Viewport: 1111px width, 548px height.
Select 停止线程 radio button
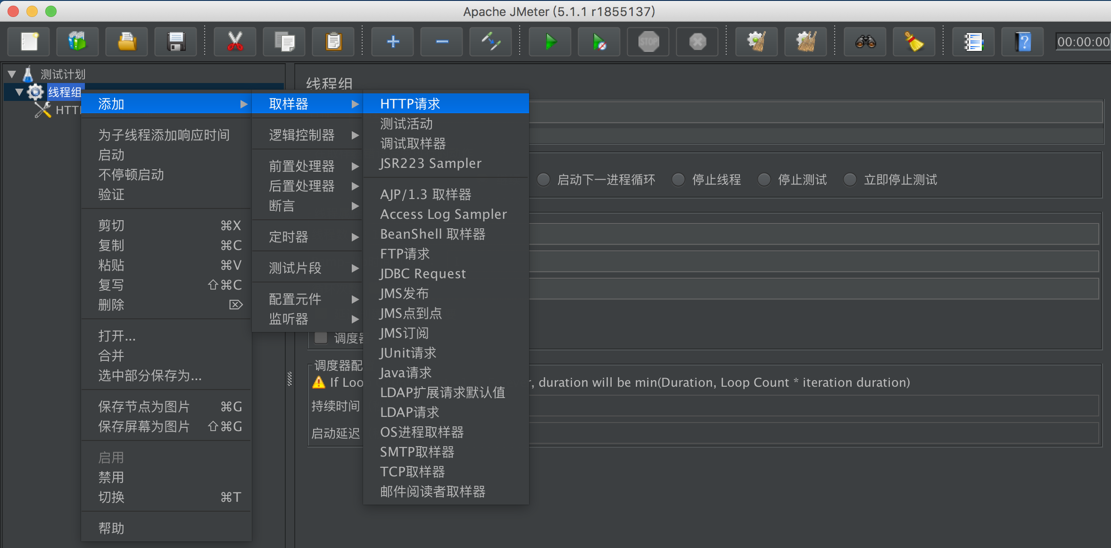click(x=679, y=180)
